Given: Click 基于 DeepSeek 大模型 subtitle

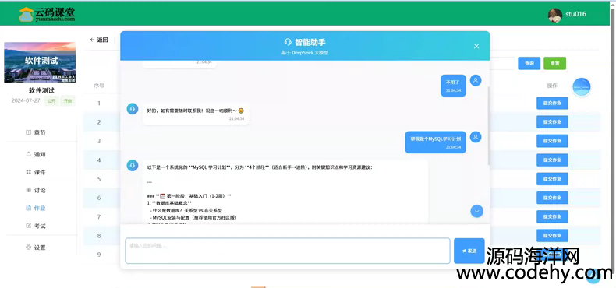Looking at the screenshot, I should 305,53.
